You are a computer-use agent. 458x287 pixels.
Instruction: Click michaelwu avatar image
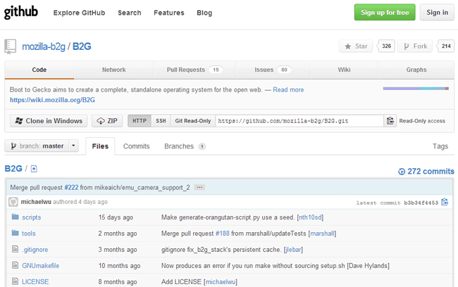[x=13, y=202]
